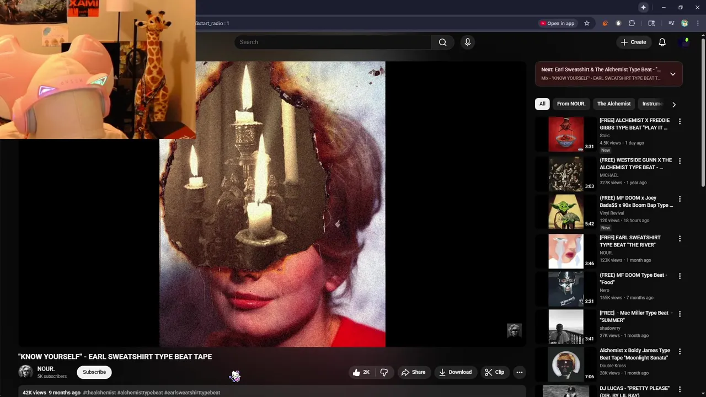Select the Instrumentals filter chip
The height and width of the screenshot is (397, 706).
coord(652,104)
